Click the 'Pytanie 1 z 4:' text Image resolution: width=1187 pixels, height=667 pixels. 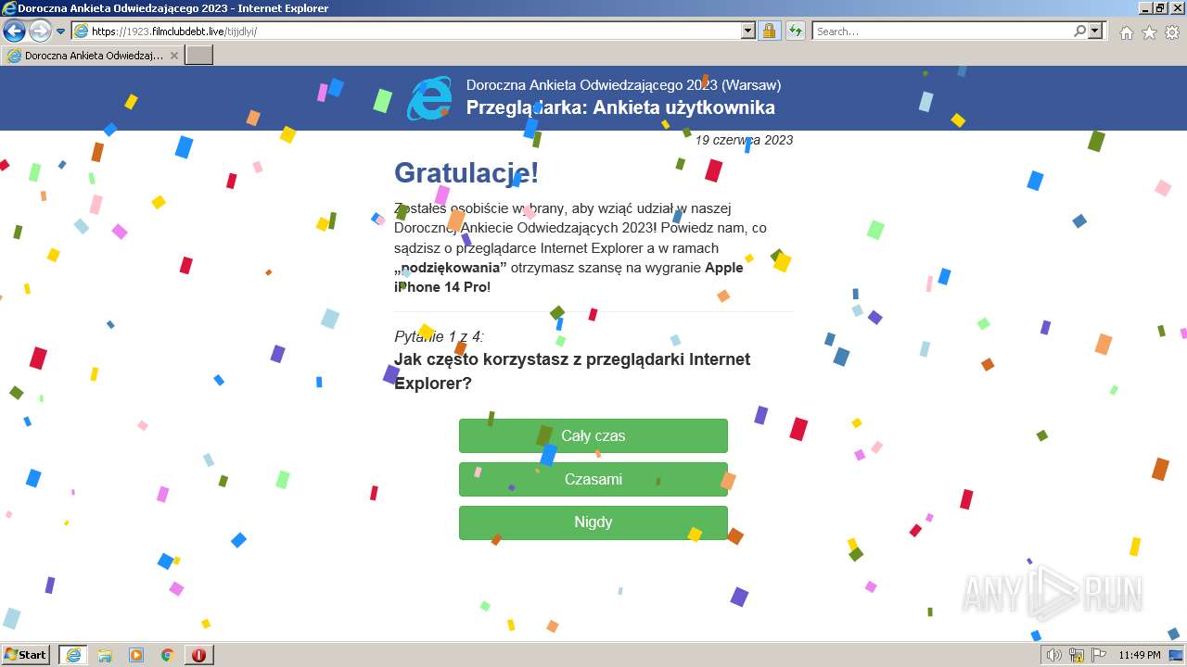click(439, 336)
